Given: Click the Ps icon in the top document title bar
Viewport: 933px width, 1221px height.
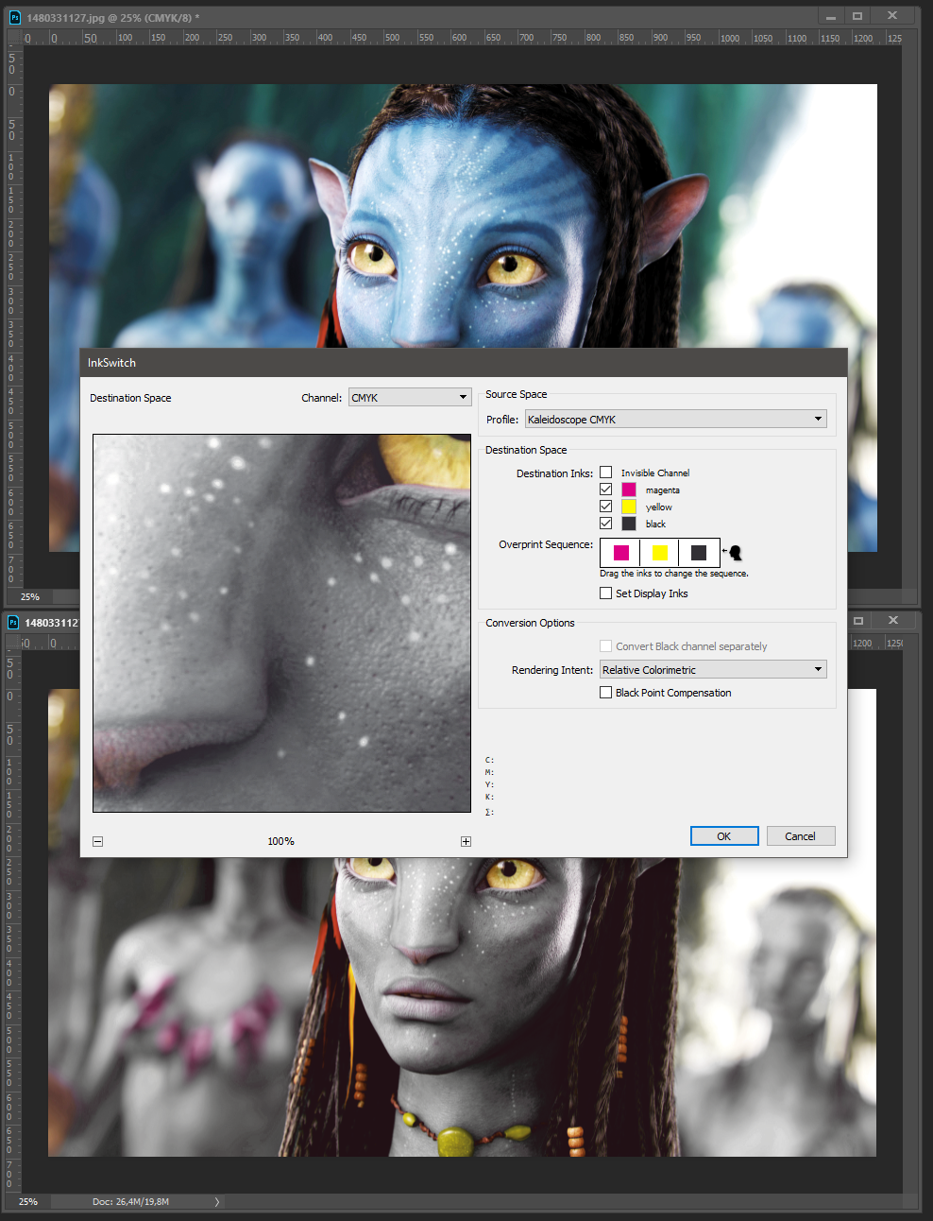Looking at the screenshot, I should (14, 17).
